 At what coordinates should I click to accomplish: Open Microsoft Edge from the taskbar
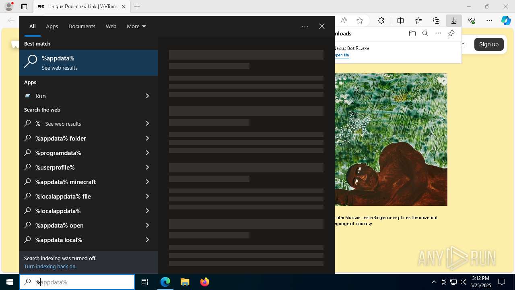point(165,282)
